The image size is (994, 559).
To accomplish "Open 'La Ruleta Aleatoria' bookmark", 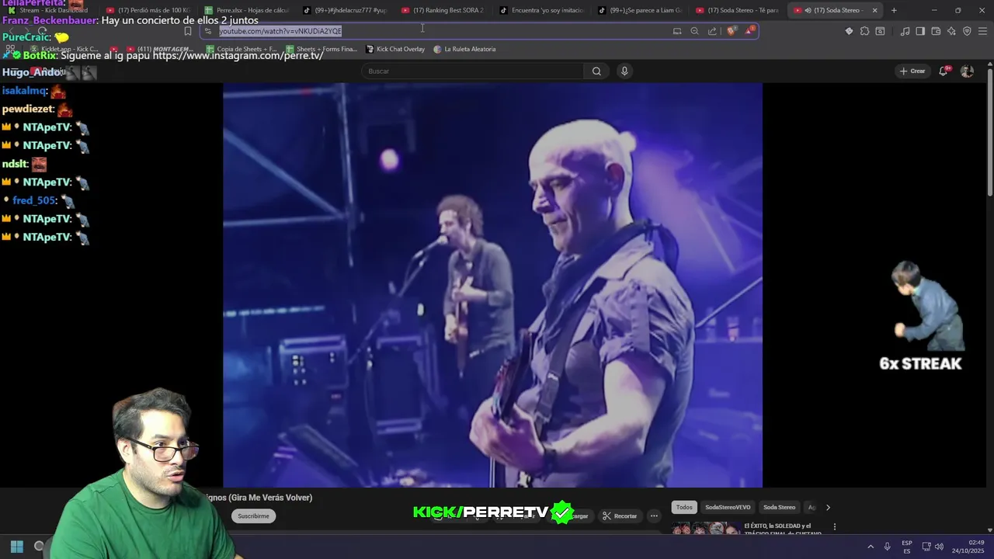I will pyautogui.click(x=464, y=49).
